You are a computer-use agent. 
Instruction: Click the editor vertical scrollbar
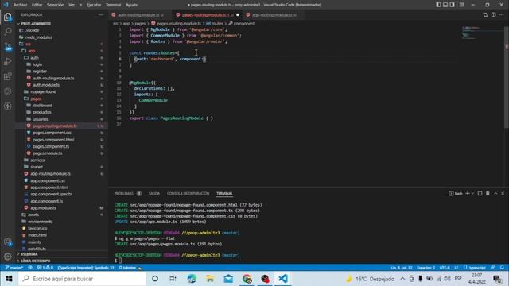(507, 77)
